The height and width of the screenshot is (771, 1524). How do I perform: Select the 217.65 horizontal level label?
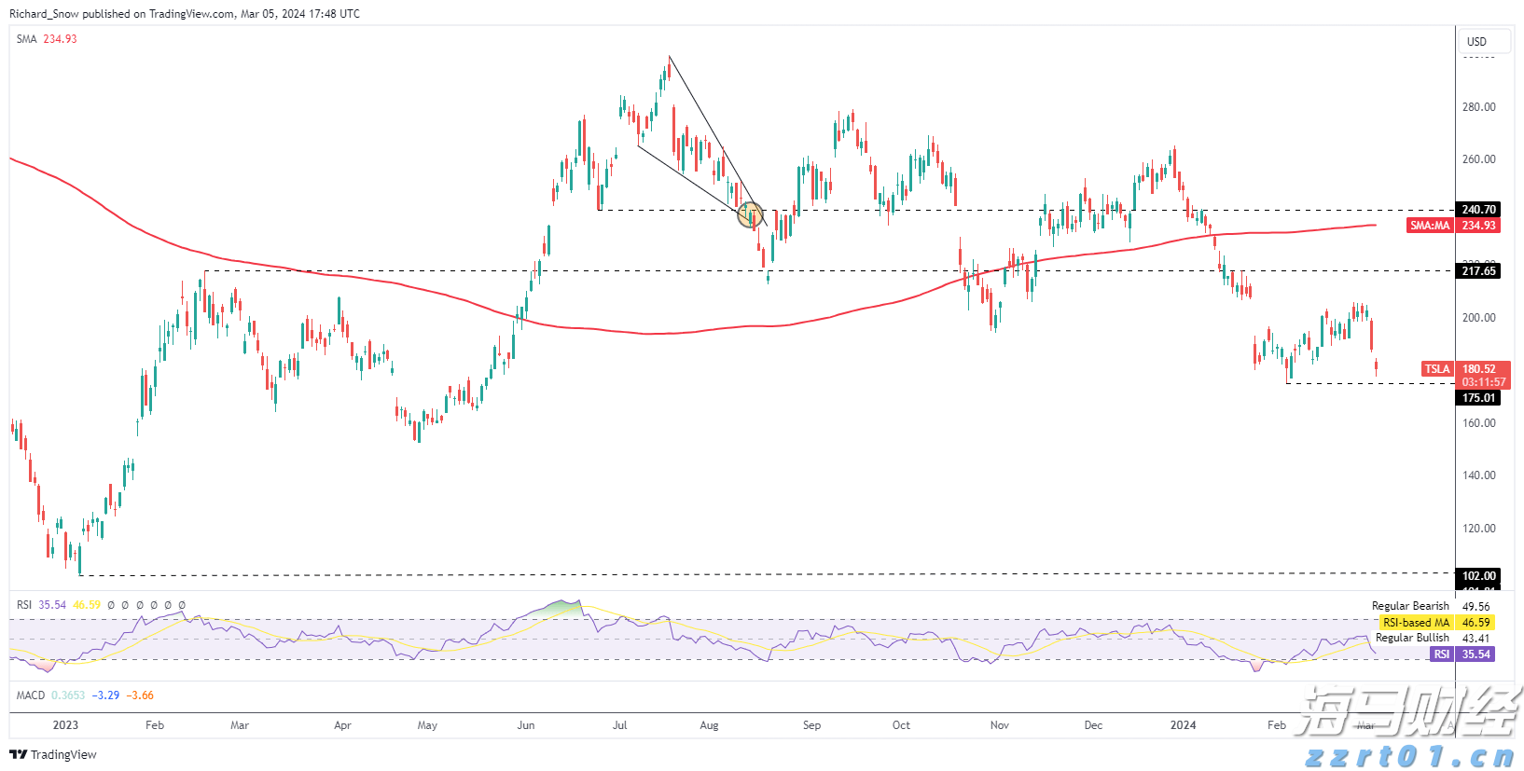tap(1478, 271)
